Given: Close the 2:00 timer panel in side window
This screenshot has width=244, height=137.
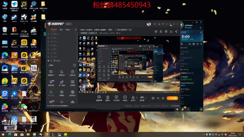Looking at the screenshot, I should pos(201,32).
